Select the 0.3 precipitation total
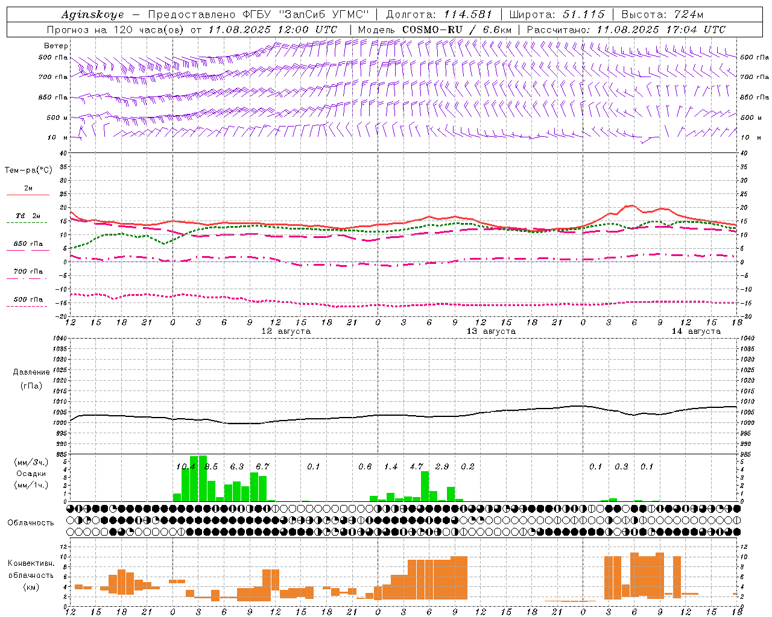Screen dimensions: 772x617 [621, 467]
